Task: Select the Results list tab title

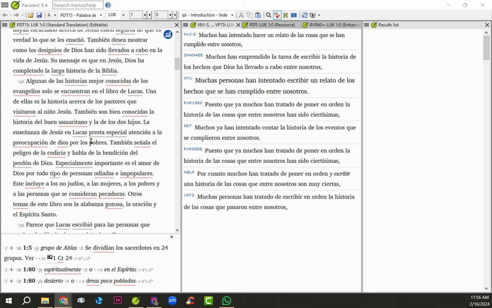Action: [388, 25]
